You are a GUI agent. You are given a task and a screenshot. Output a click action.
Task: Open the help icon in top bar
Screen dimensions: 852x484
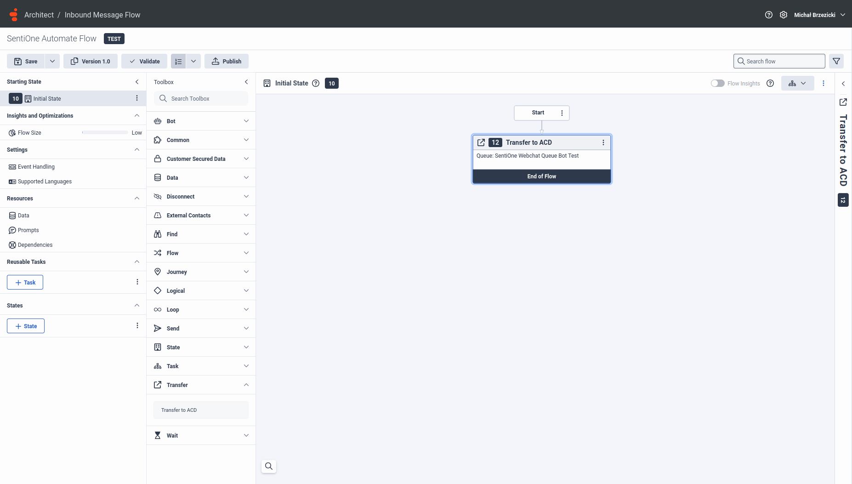click(769, 15)
